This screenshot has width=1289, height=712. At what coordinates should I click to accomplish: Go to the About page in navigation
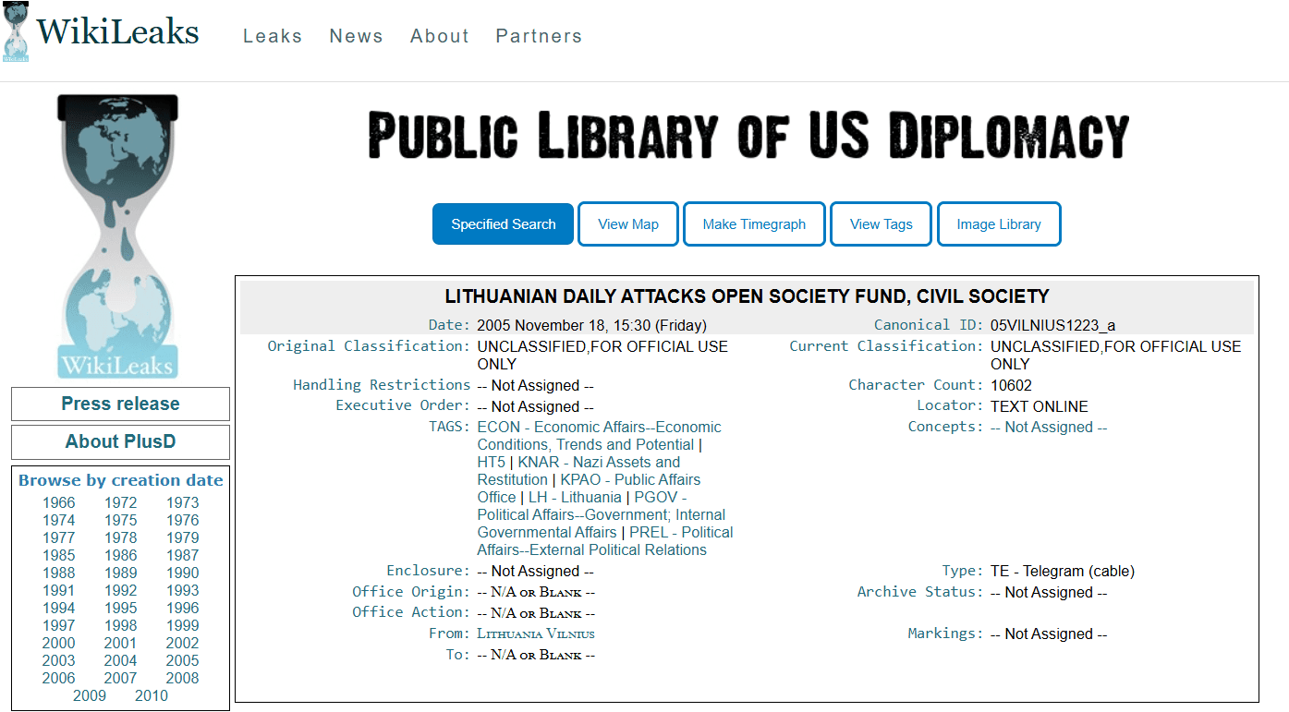pyautogui.click(x=440, y=36)
